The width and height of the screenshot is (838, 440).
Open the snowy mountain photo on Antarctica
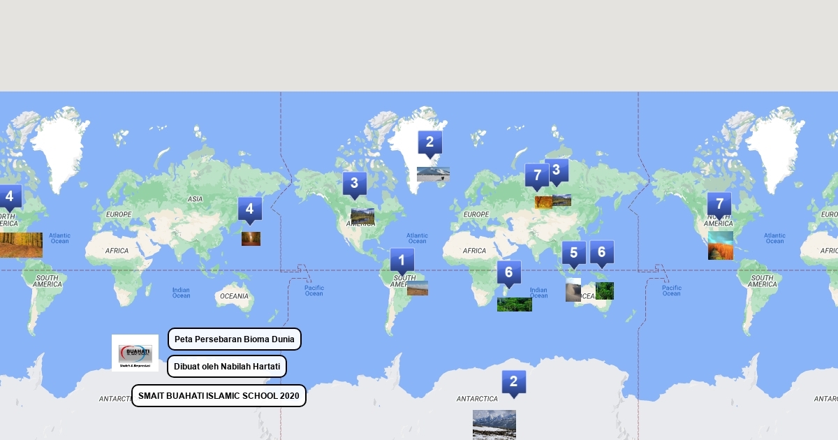coord(494,425)
